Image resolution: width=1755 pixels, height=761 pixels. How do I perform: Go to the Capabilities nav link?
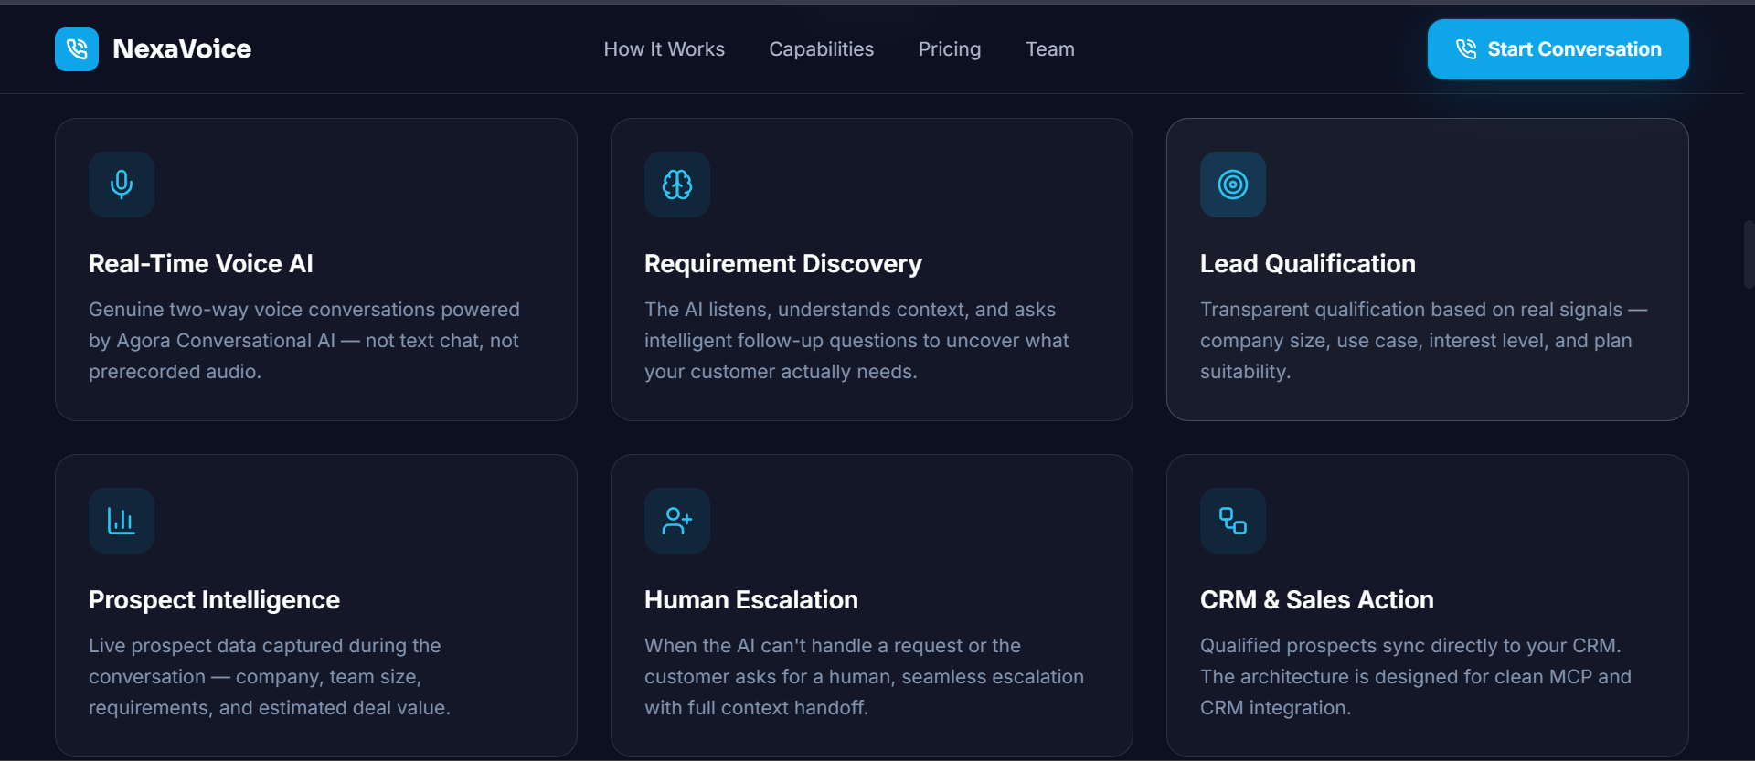point(821,49)
